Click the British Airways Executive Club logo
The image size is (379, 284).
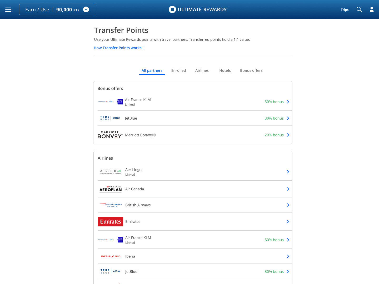tap(111, 205)
